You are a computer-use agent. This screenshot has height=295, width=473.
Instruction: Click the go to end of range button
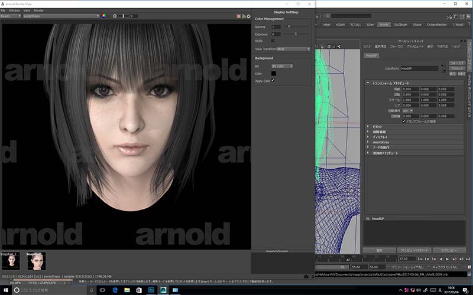[x=468, y=259]
